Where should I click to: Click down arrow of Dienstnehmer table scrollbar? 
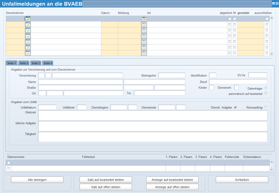pos(272,54)
